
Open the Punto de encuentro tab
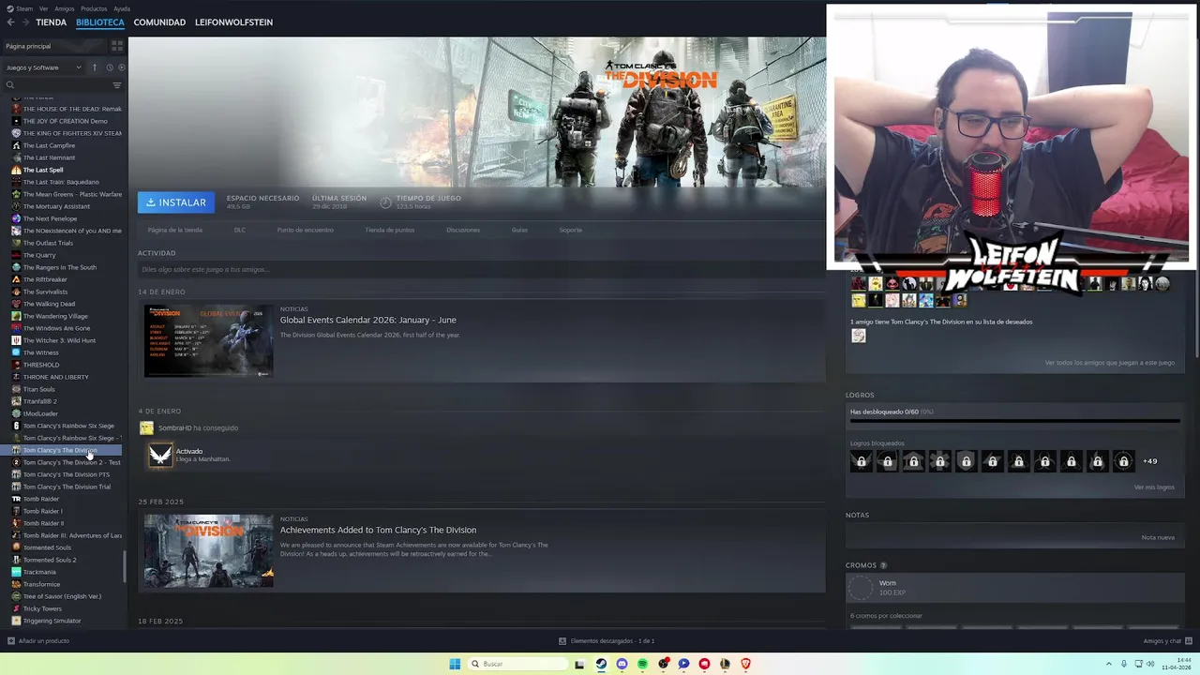[x=305, y=230]
